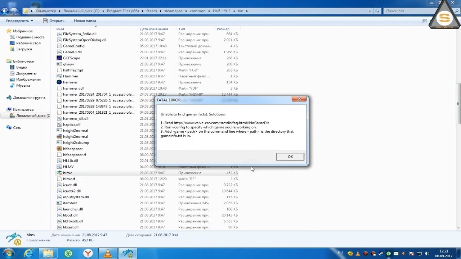
Task: Select the libfbxsdk.dll file name
Action: 73,221
